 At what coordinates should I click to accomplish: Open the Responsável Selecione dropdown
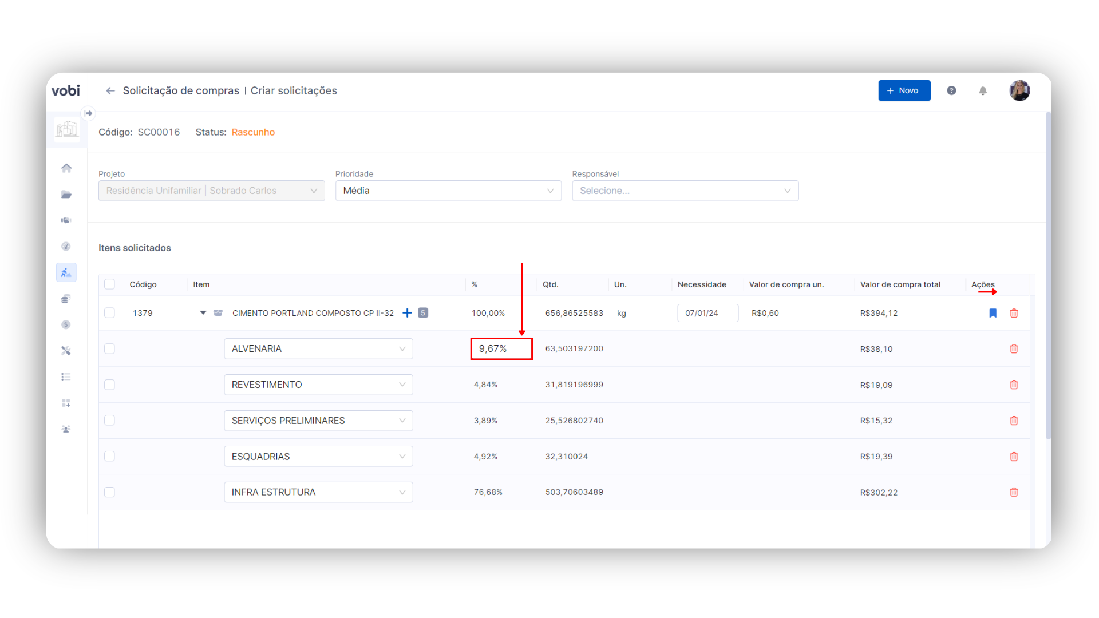point(685,191)
